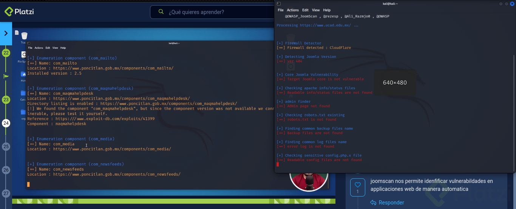Open File menu in front terminal window
Screen dimensions: 516x209
coord(281,10)
